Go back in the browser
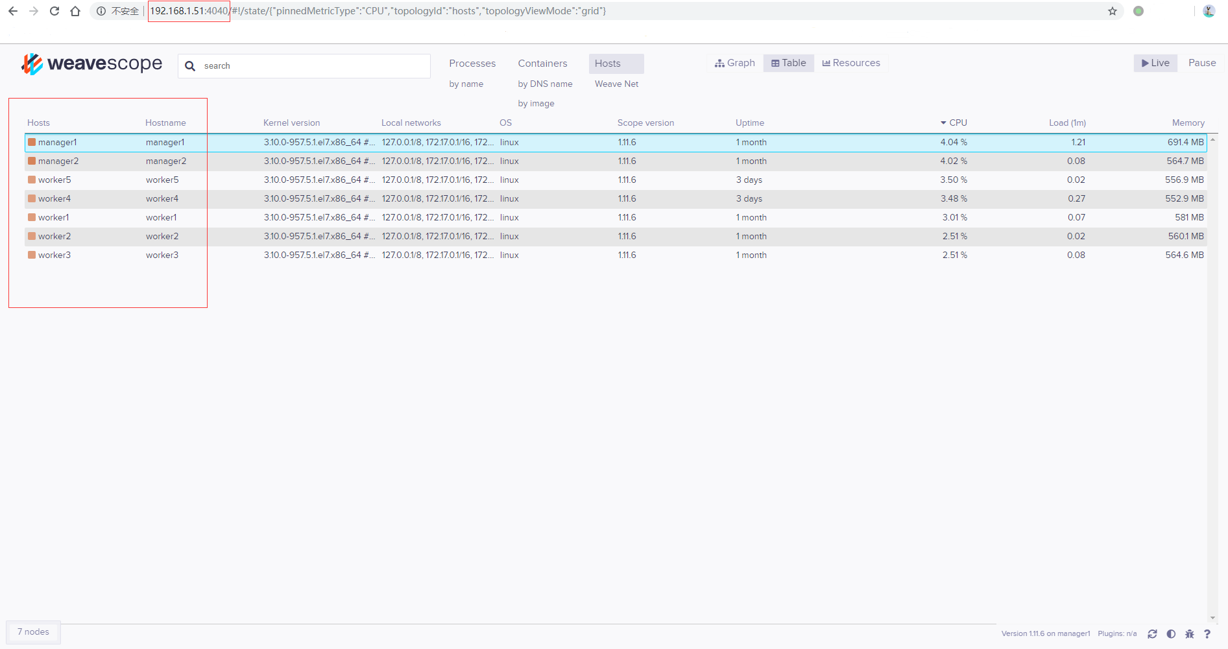The image size is (1228, 649). [x=13, y=11]
